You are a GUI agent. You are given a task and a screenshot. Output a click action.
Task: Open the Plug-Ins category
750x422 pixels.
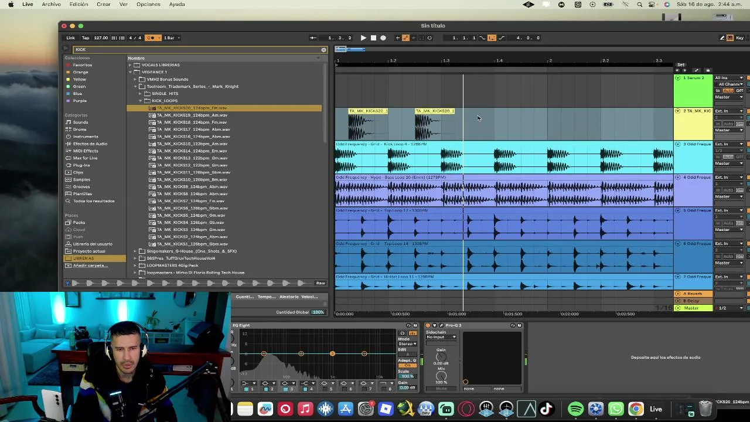click(x=81, y=165)
